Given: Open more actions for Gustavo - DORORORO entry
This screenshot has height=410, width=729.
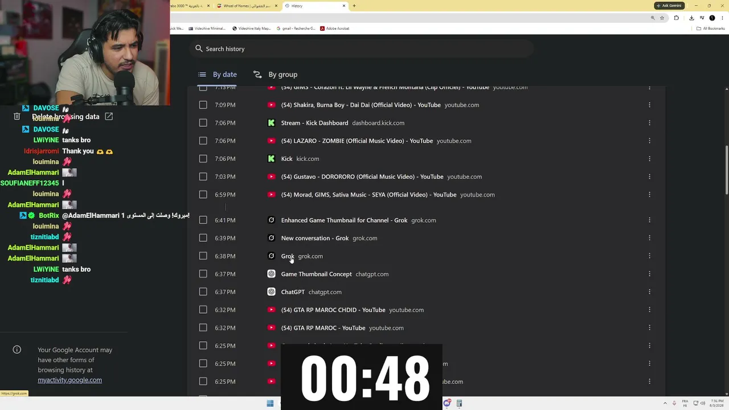Looking at the screenshot, I should 649,177.
